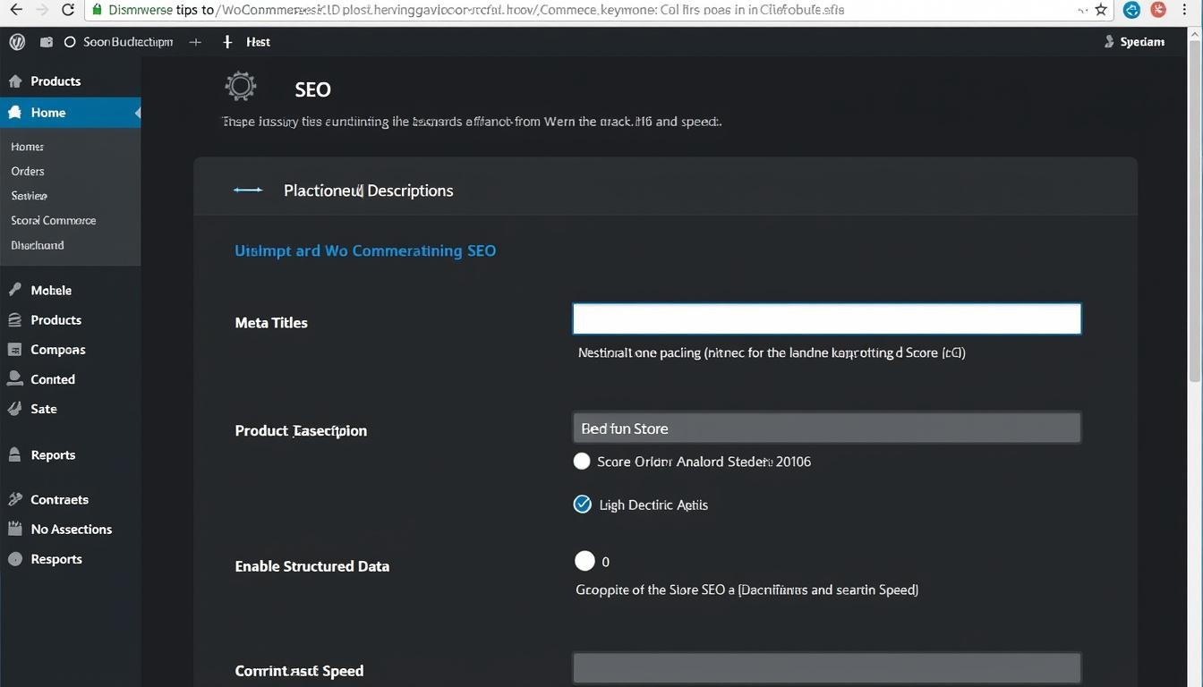Image resolution: width=1203 pixels, height=687 pixels.
Task: Uncheck the Ligh Dectiric Aptiis checkbox
Action: tap(582, 505)
